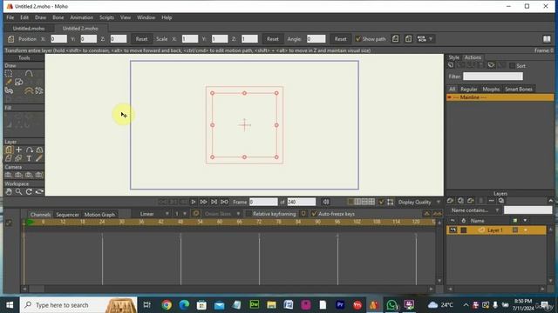558x313 pixels.
Task: Click the Duplicate Layer icon
Action: 460,201
